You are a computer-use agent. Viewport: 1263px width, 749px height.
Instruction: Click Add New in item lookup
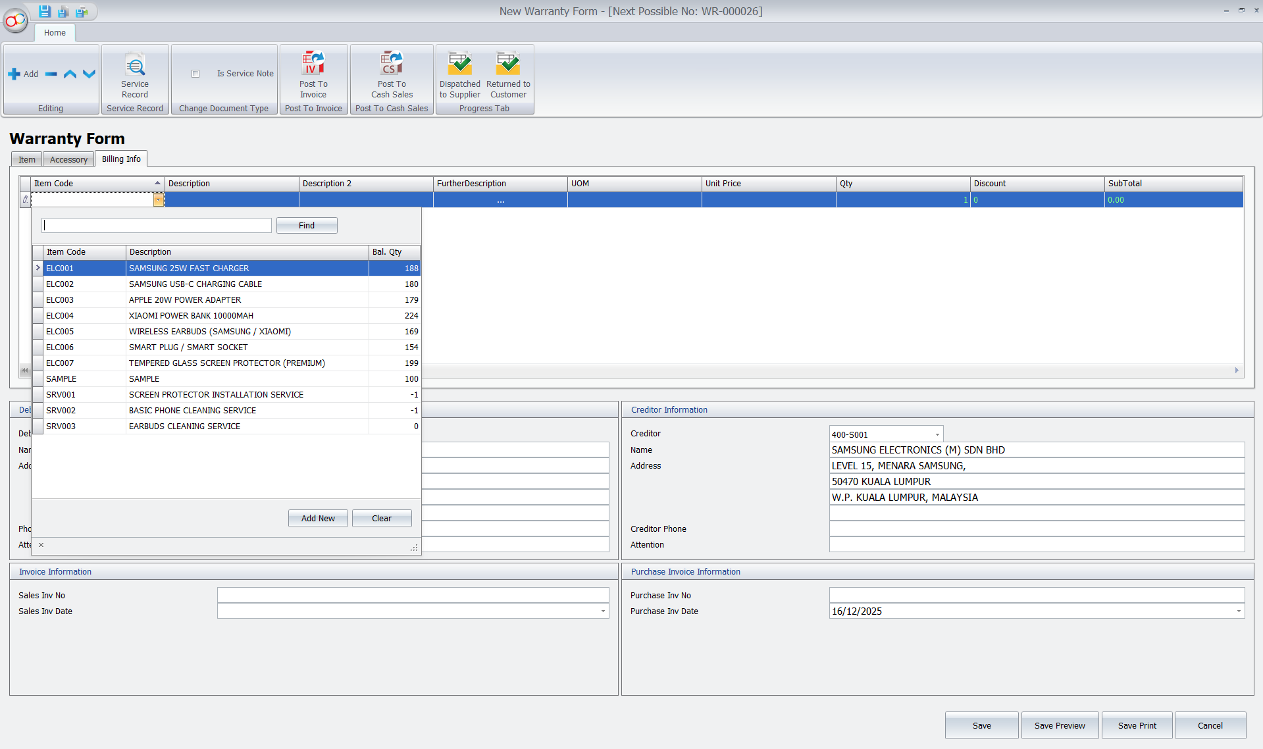(x=318, y=519)
